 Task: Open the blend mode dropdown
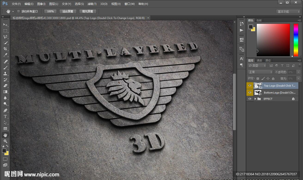tap(260, 72)
